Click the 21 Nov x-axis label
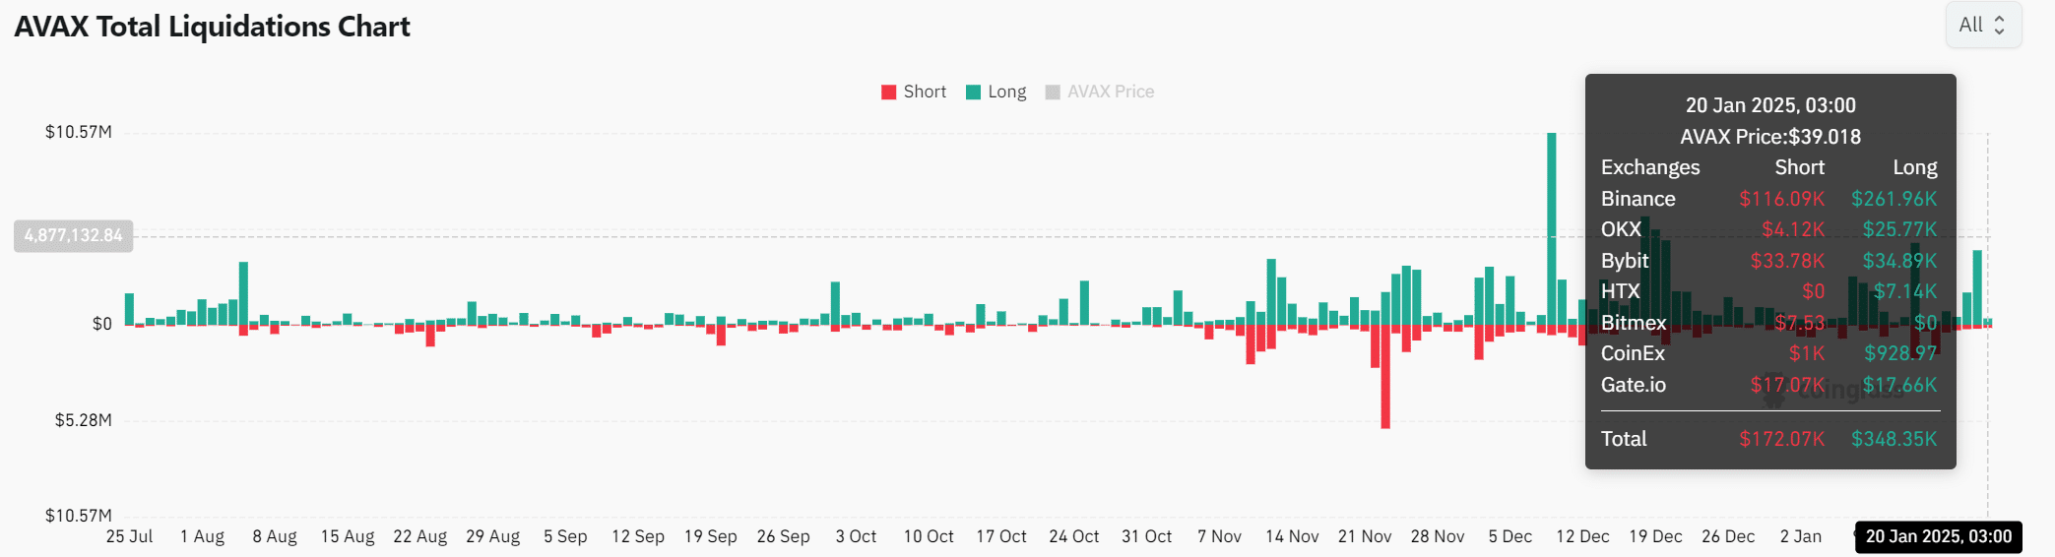The height and width of the screenshot is (557, 2055). click(x=1364, y=536)
